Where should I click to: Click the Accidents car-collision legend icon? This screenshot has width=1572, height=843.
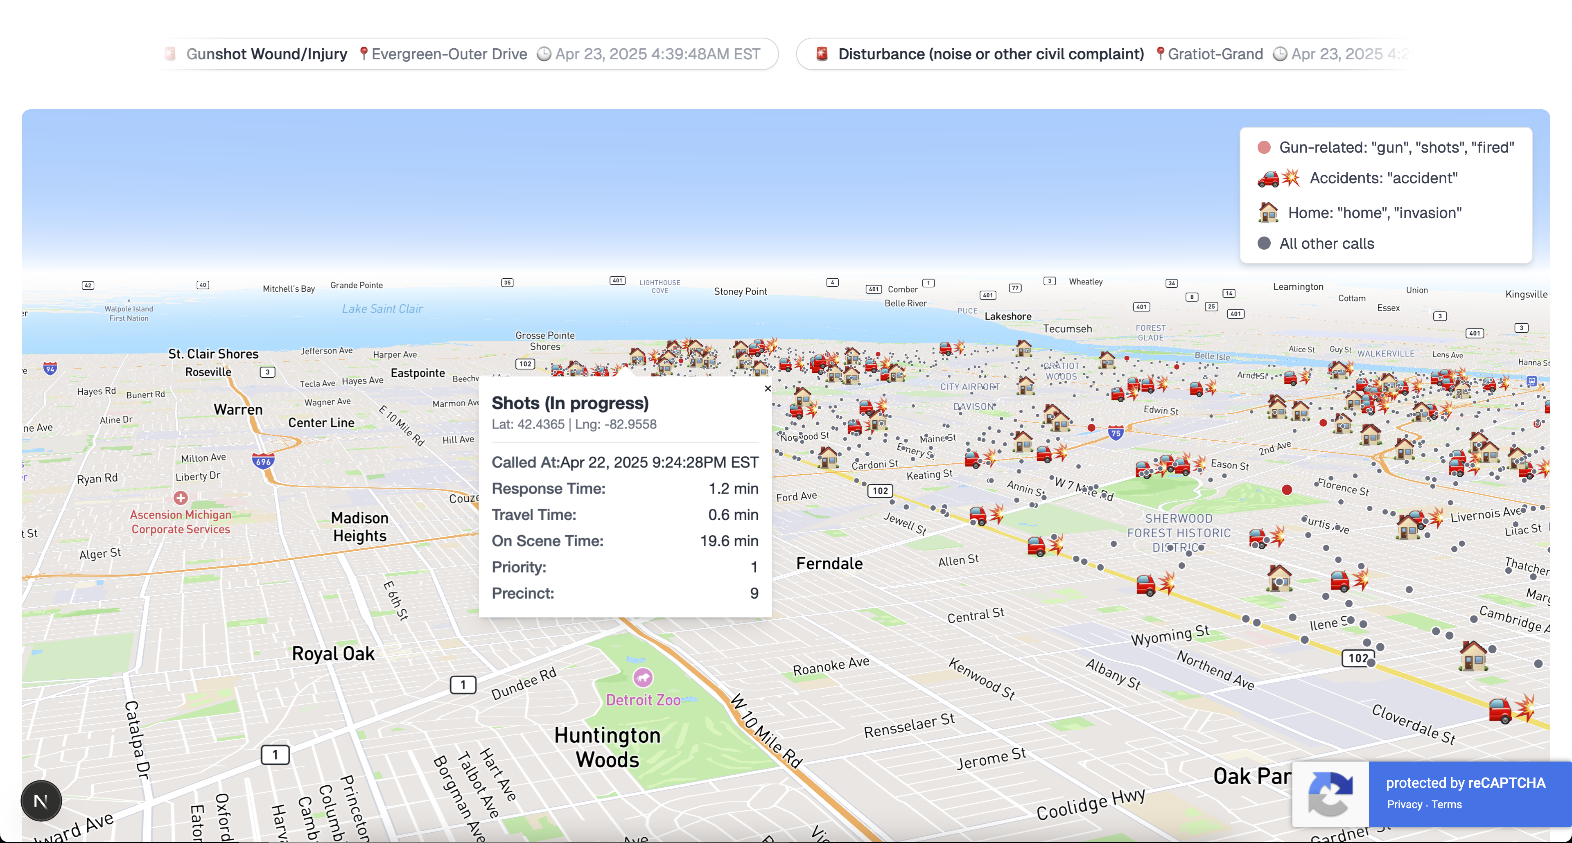click(x=1278, y=178)
